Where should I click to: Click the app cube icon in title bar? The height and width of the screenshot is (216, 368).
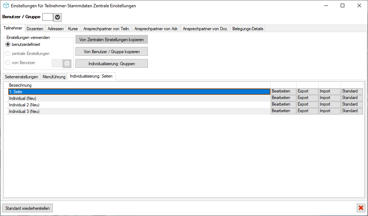(6, 5)
